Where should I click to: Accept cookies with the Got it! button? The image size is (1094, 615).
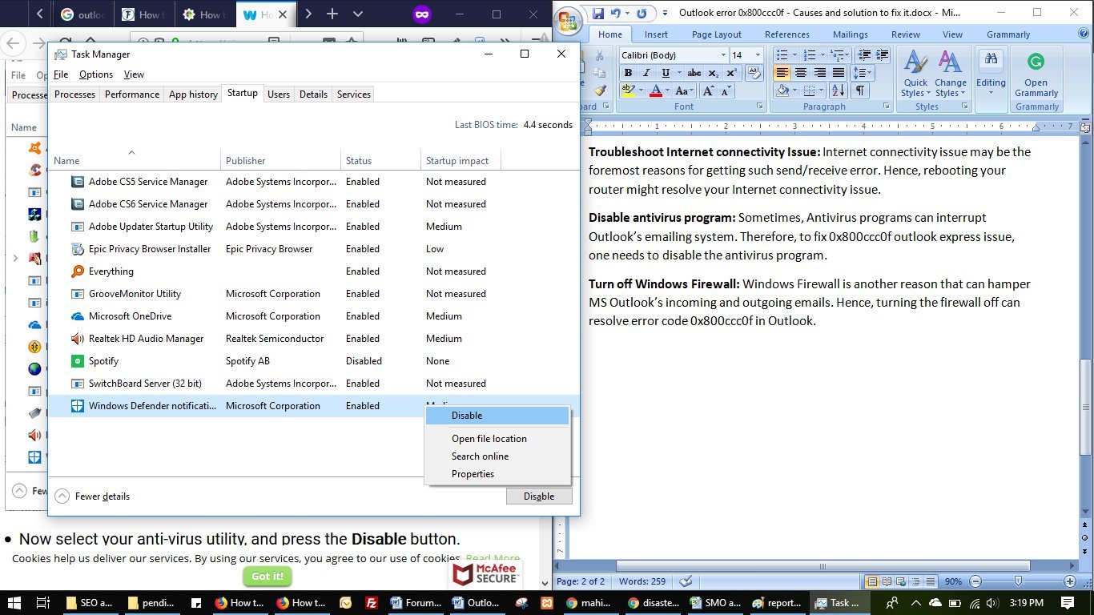pos(267,576)
